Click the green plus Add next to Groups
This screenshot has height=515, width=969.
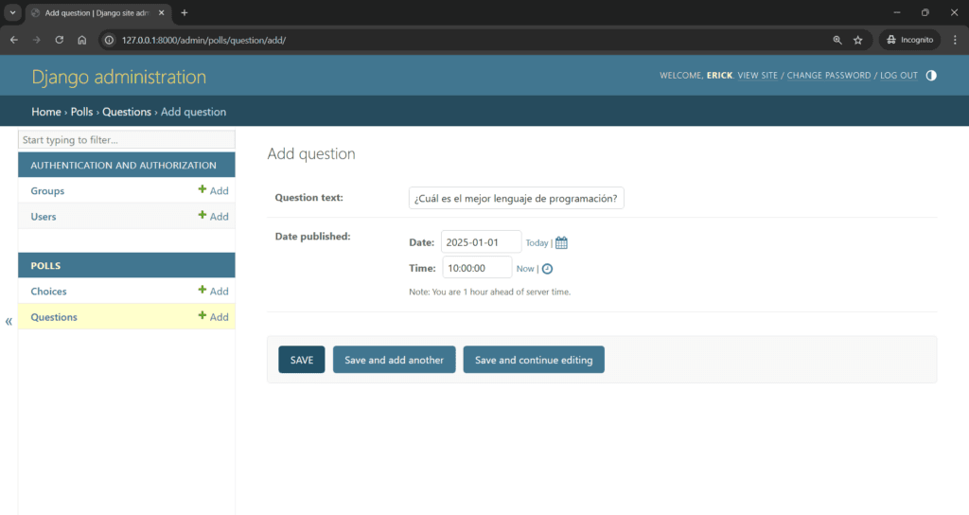(x=213, y=190)
